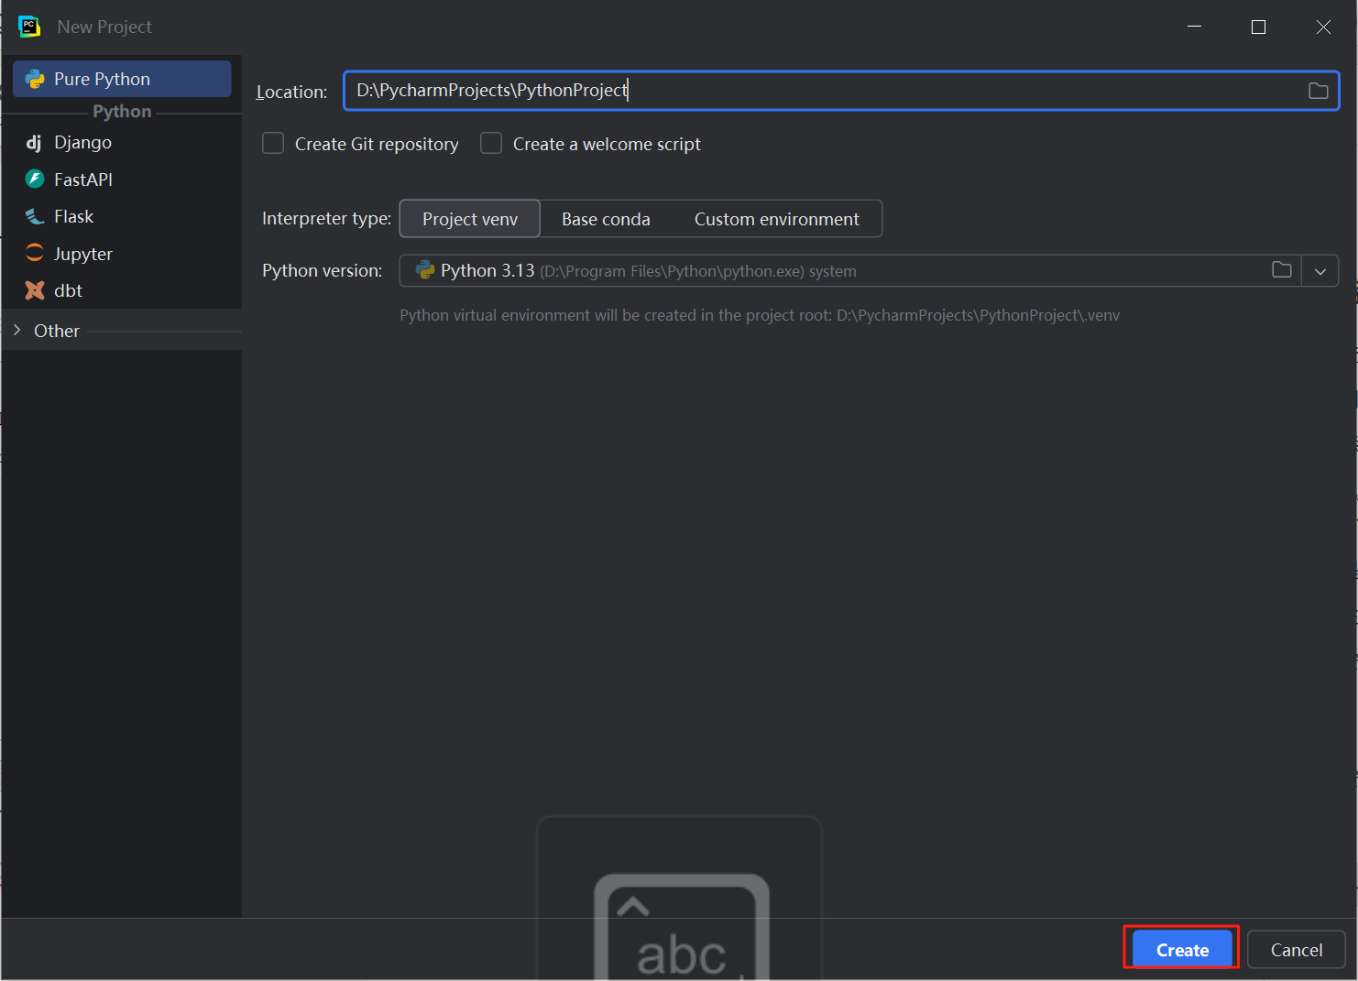Cancel the New Project dialog
This screenshot has height=981, width=1358.
coord(1297,950)
